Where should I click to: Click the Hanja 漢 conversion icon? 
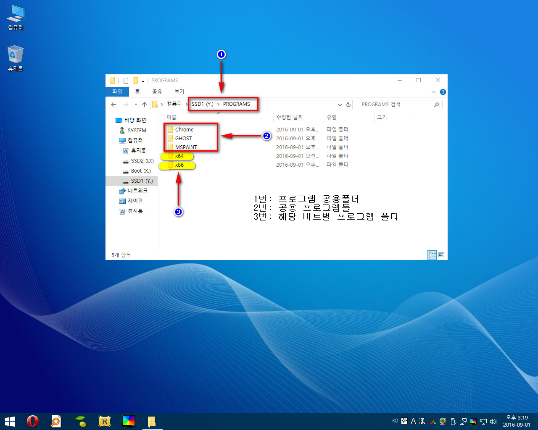point(422,421)
